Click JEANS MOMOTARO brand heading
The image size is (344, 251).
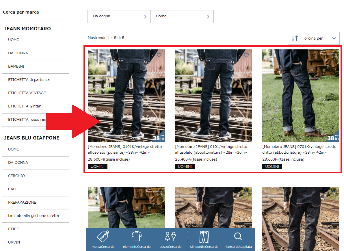pos(27,29)
